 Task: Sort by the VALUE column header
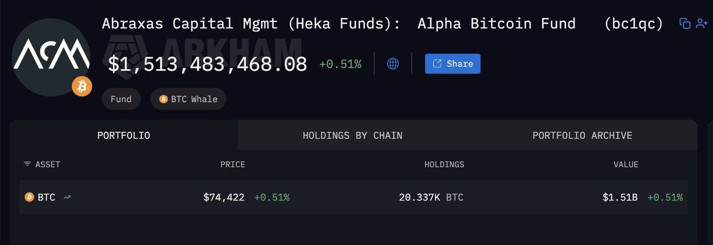(626, 164)
